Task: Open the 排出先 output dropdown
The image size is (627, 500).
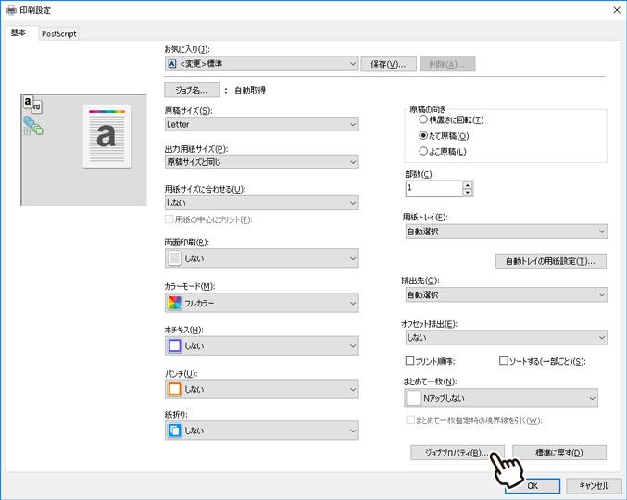Action: point(506,295)
